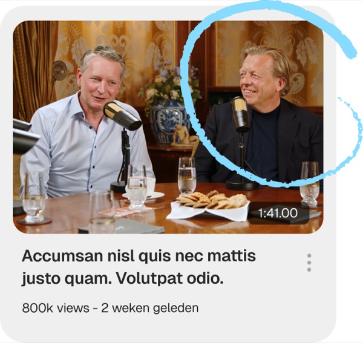Click the "800k views" count text

pos(56,308)
